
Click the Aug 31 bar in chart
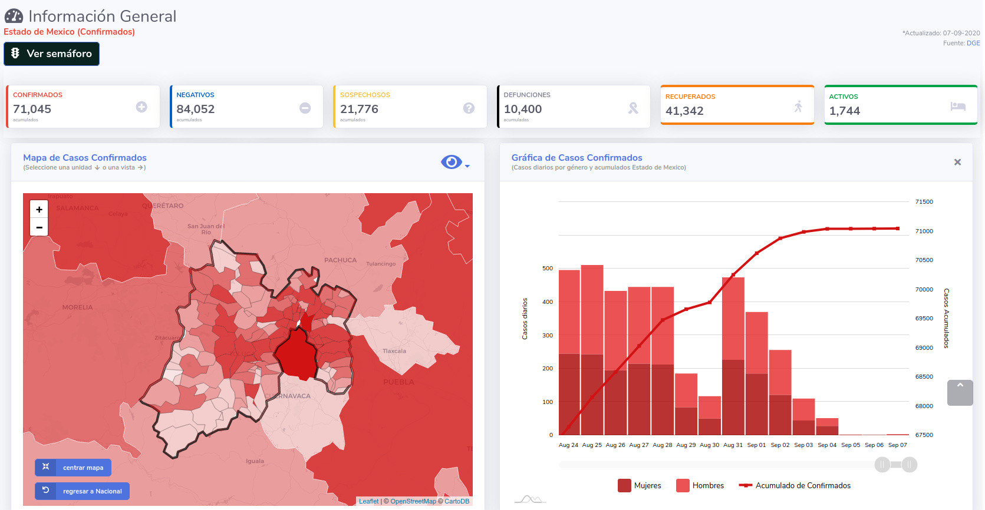733,356
